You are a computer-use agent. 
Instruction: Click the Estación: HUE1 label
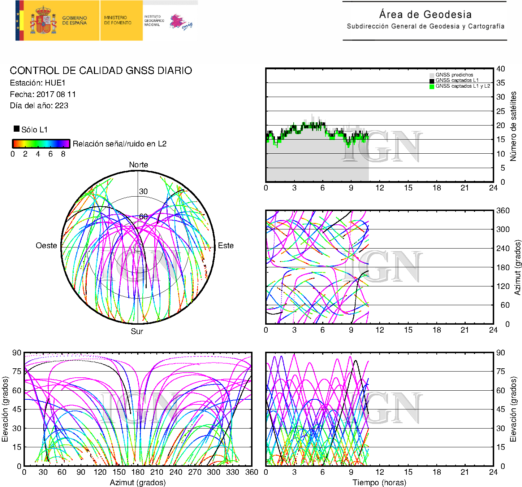38,83
